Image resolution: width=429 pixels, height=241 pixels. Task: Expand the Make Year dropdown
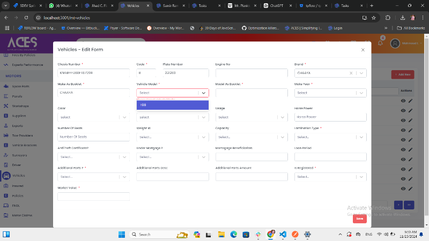[x=363, y=93]
